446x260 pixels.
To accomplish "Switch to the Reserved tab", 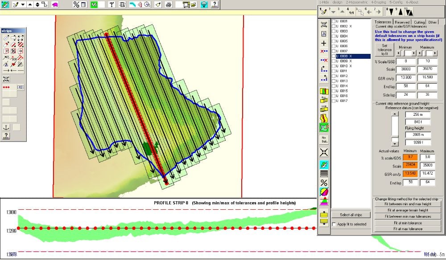I will [x=402, y=22].
